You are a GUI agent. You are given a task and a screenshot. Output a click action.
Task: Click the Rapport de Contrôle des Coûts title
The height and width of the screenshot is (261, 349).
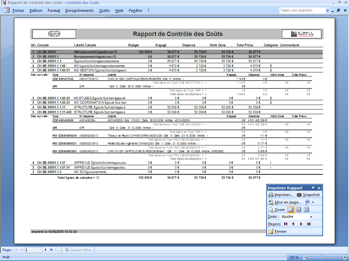(x=178, y=34)
